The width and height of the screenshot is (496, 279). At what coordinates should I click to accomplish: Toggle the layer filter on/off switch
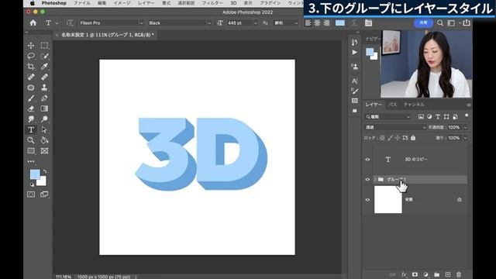click(x=467, y=116)
